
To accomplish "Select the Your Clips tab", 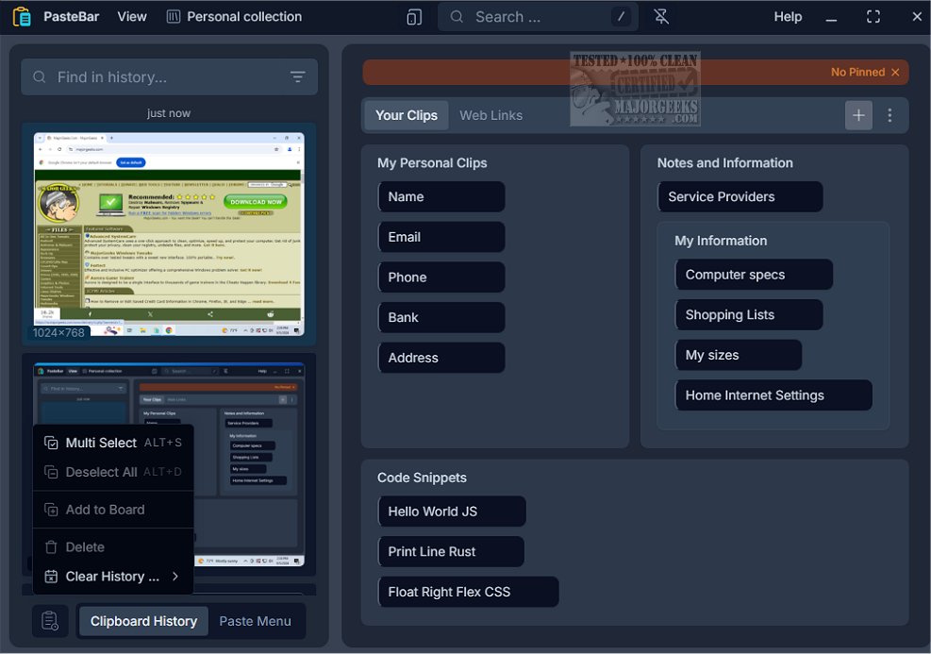I will tap(407, 115).
